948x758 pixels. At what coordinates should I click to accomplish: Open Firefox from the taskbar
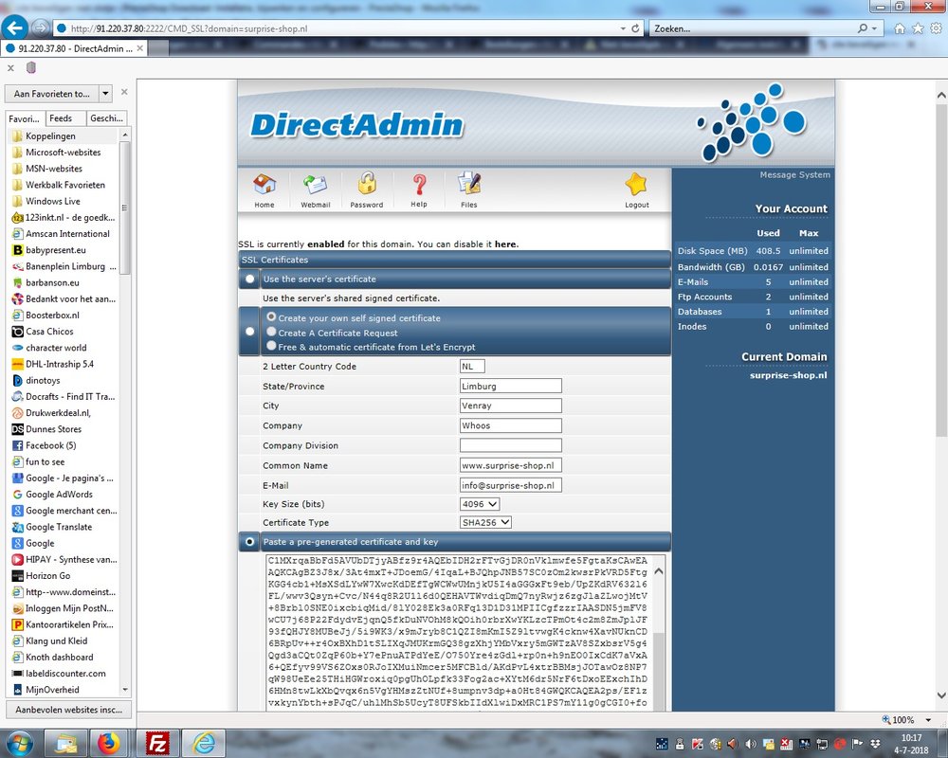[x=109, y=744]
